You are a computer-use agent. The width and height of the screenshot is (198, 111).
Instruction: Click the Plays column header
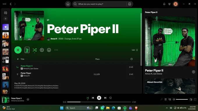tap(97, 59)
